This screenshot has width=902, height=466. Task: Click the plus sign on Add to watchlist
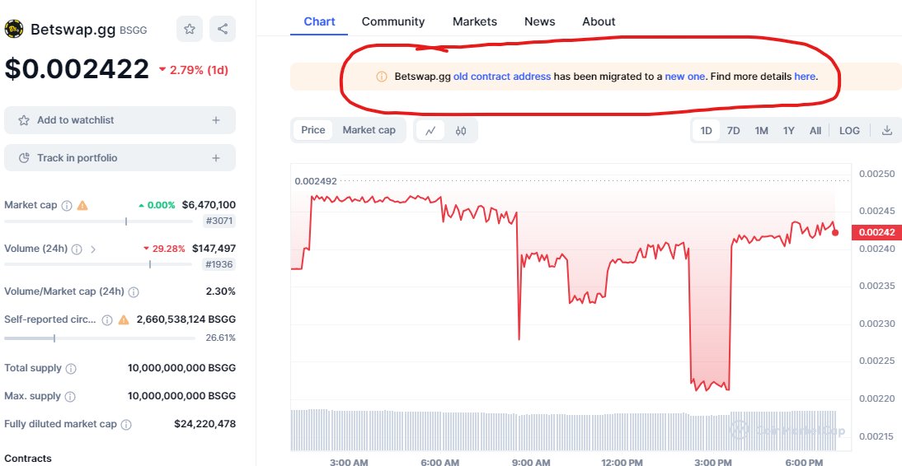(x=216, y=120)
